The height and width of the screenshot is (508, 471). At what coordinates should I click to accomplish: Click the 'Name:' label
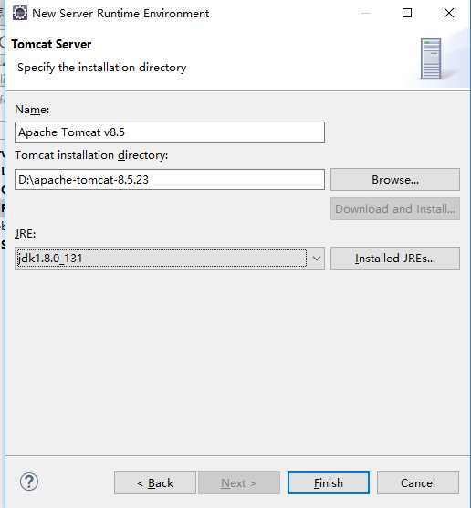tap(32, 110)
